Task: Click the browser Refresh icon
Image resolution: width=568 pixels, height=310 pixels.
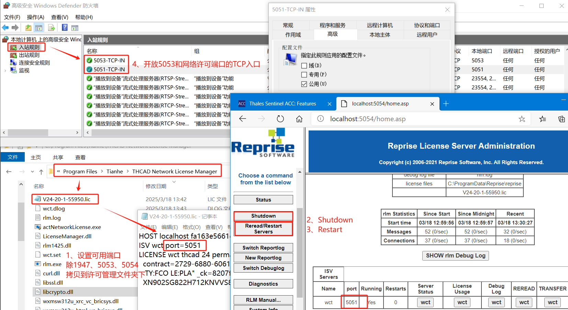Action: (280, 119)
